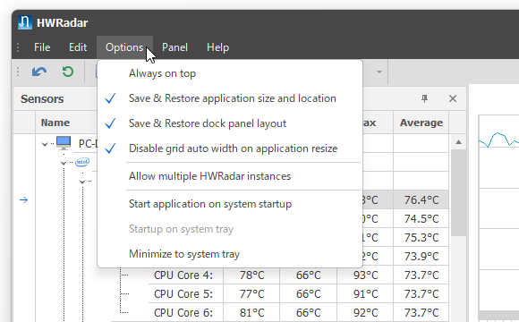The image size is (519, 322).
Task: Uncheck Save & Restore application size and location
Action: (230, 98)
